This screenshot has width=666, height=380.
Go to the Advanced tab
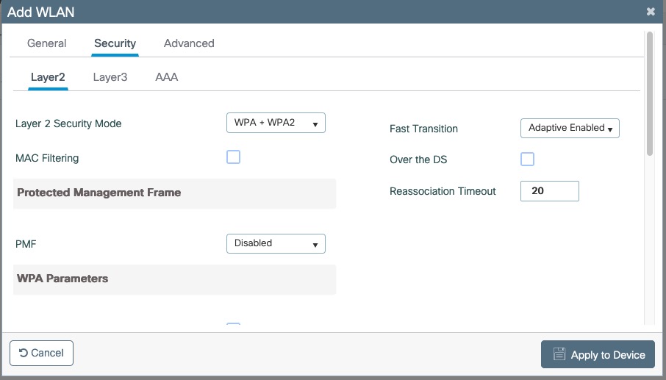coord(189,43)
